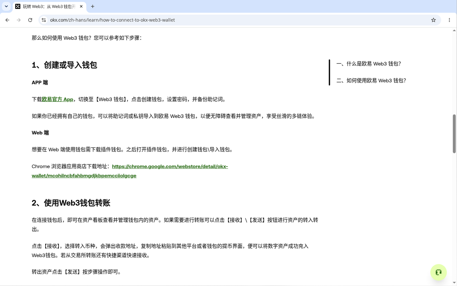The width and height of the screenshot is (457, 286).
Task: Bookmark this page with the star icon
Action: tap(433, 20)
